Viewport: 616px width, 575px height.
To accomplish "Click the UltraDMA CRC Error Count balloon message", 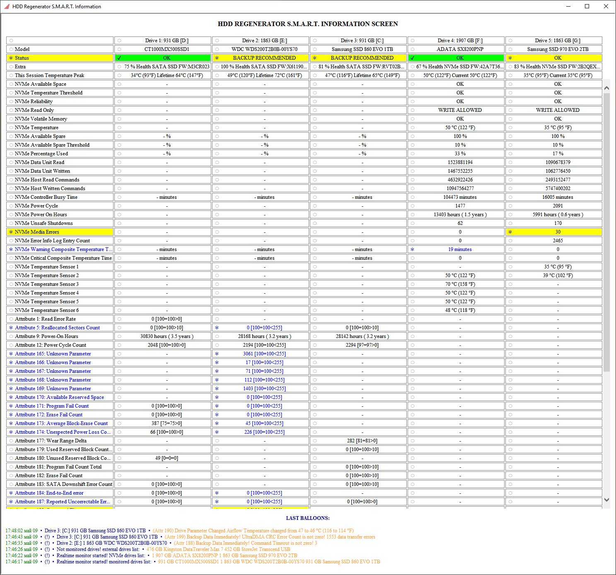I will point(270,537).
